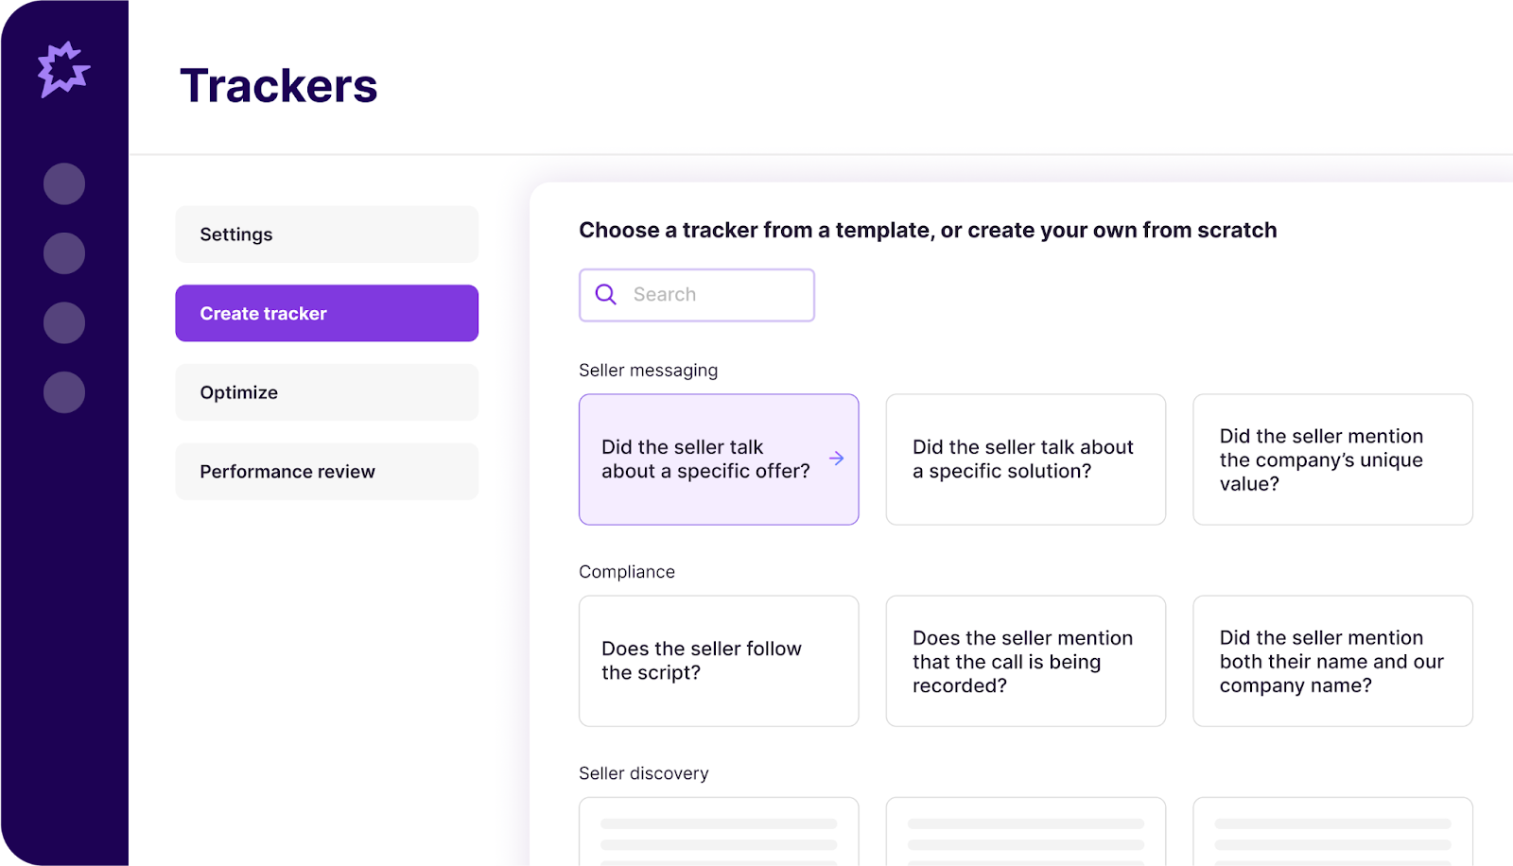Click the bottom circular icon in the sidebar
Viewport: 1513px width, 866px height.
tap(62, 391)
